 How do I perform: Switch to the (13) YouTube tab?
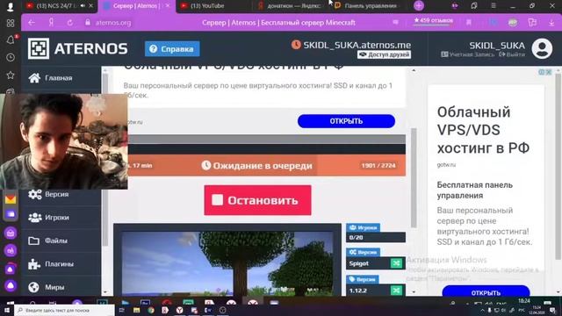coord(207,6)
